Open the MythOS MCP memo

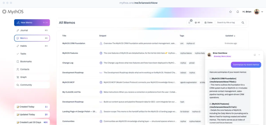click(68, 82)
